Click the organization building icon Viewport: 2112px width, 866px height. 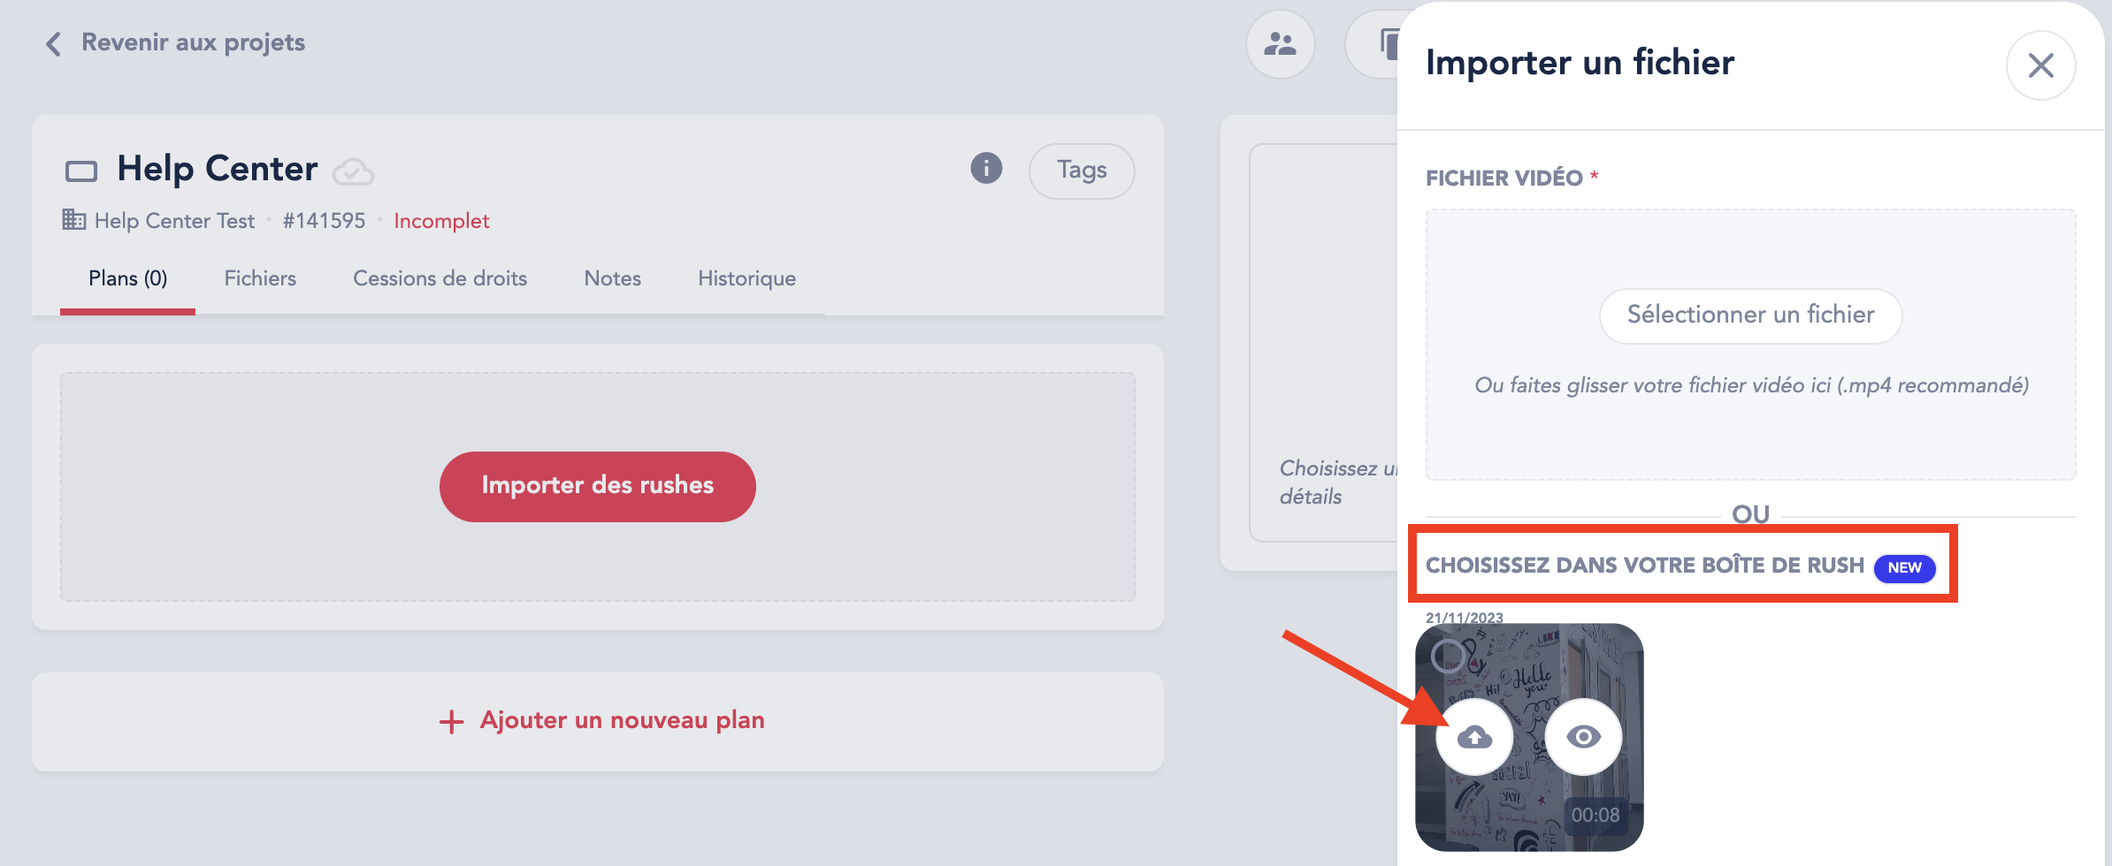tap(74, 219)
